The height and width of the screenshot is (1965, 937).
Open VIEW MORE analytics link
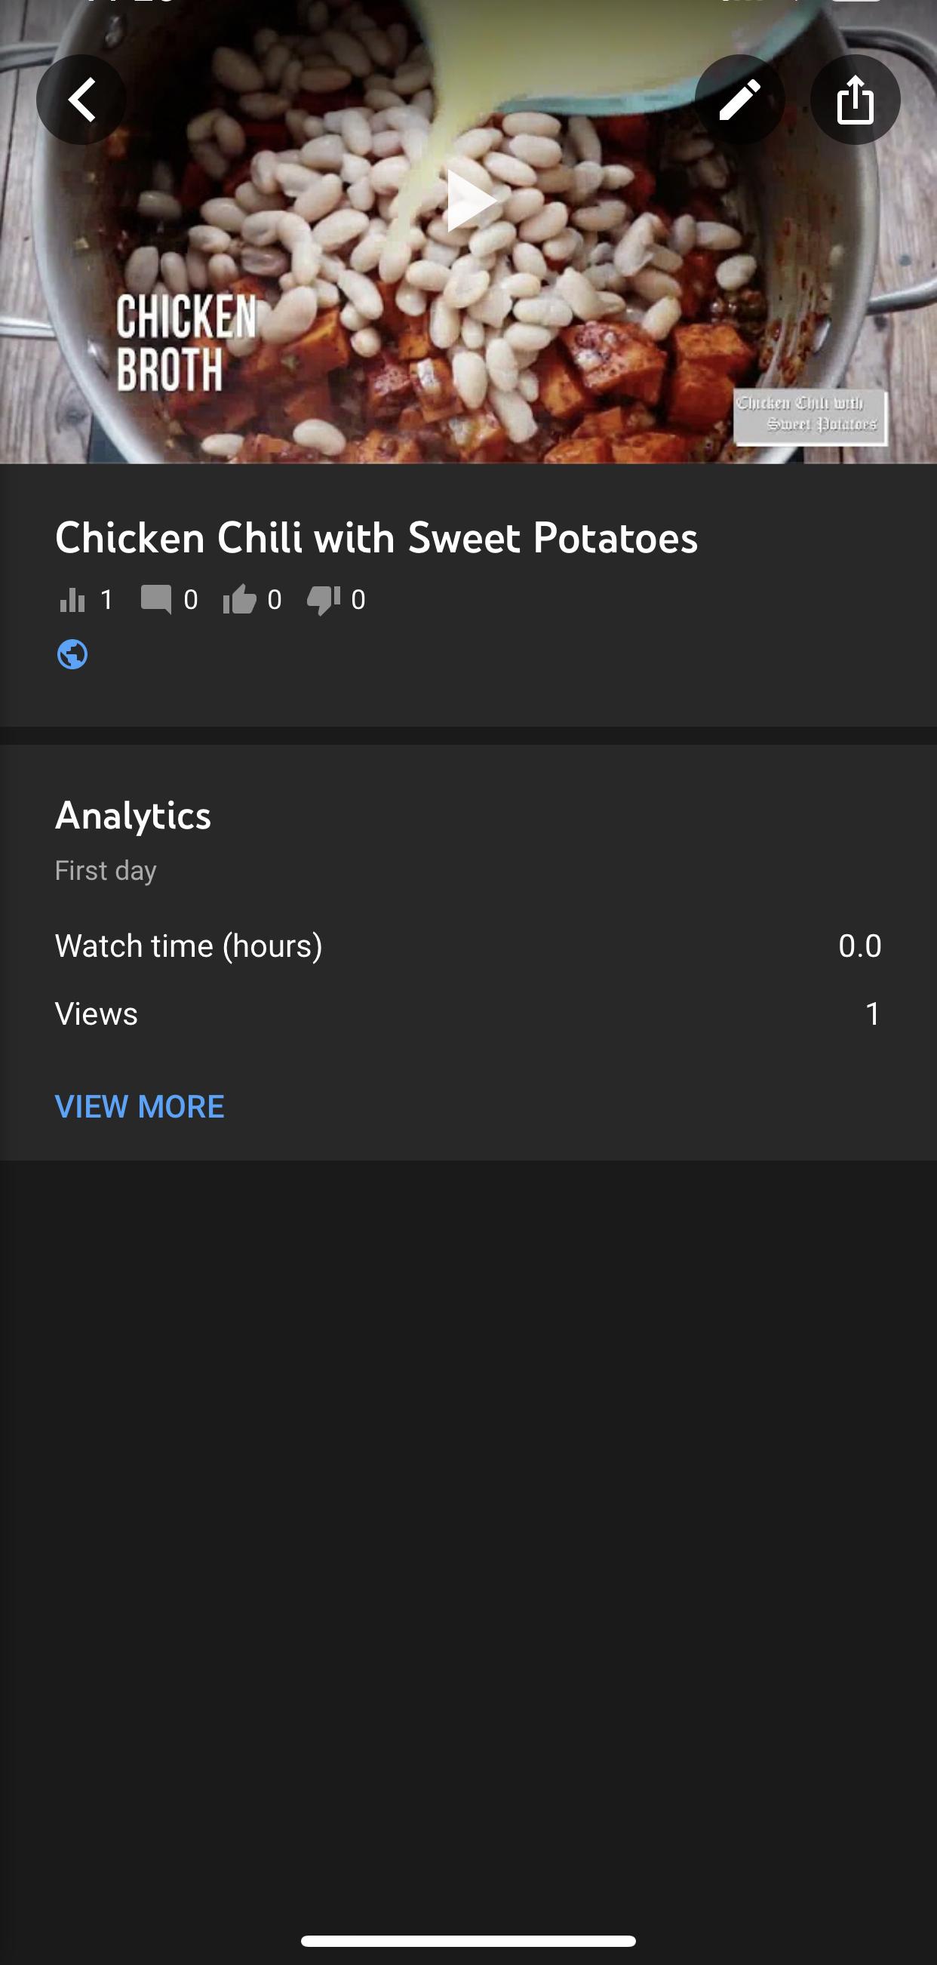point(140,1106)
